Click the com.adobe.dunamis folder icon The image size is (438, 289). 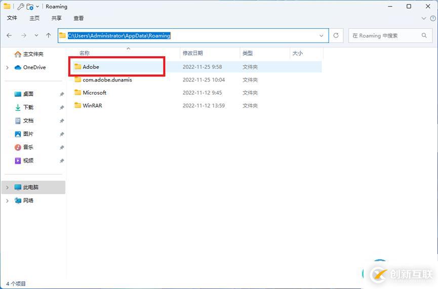(77, 79)
